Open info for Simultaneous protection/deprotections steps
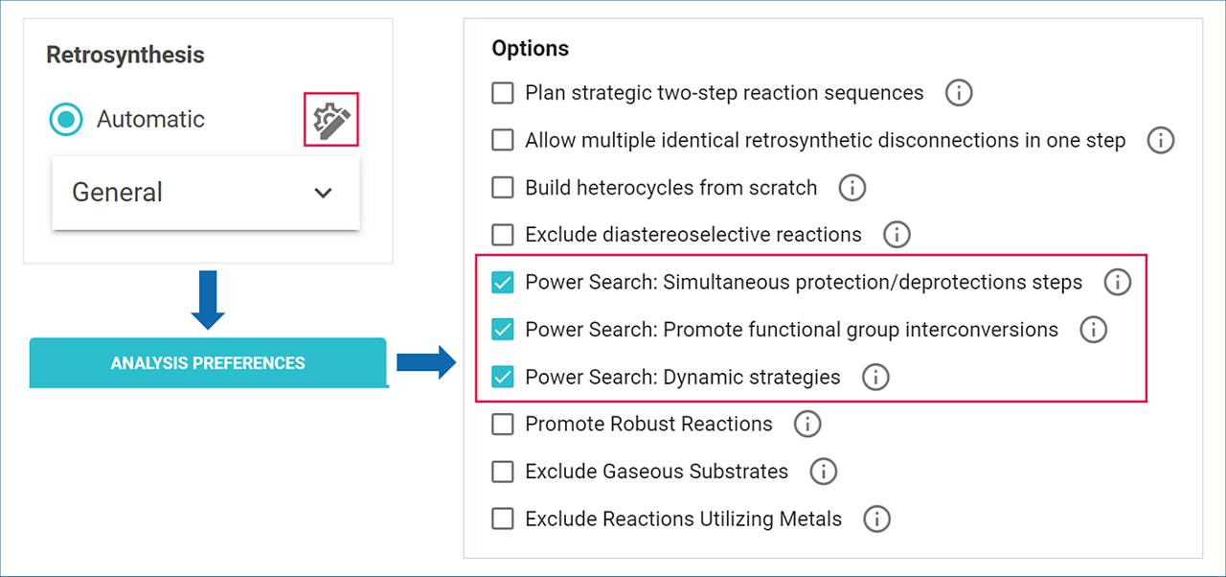The height and width of the screenshot is (577, 1226). point(1117,283)
